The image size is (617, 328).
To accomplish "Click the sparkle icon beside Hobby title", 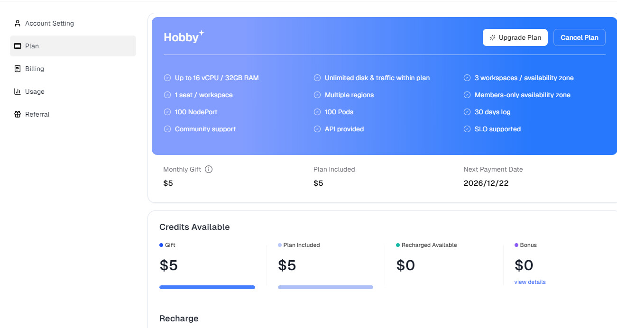I will (x=202, y=33).
